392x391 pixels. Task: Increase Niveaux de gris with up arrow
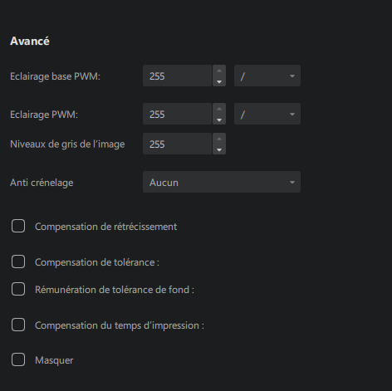[219, 139]
